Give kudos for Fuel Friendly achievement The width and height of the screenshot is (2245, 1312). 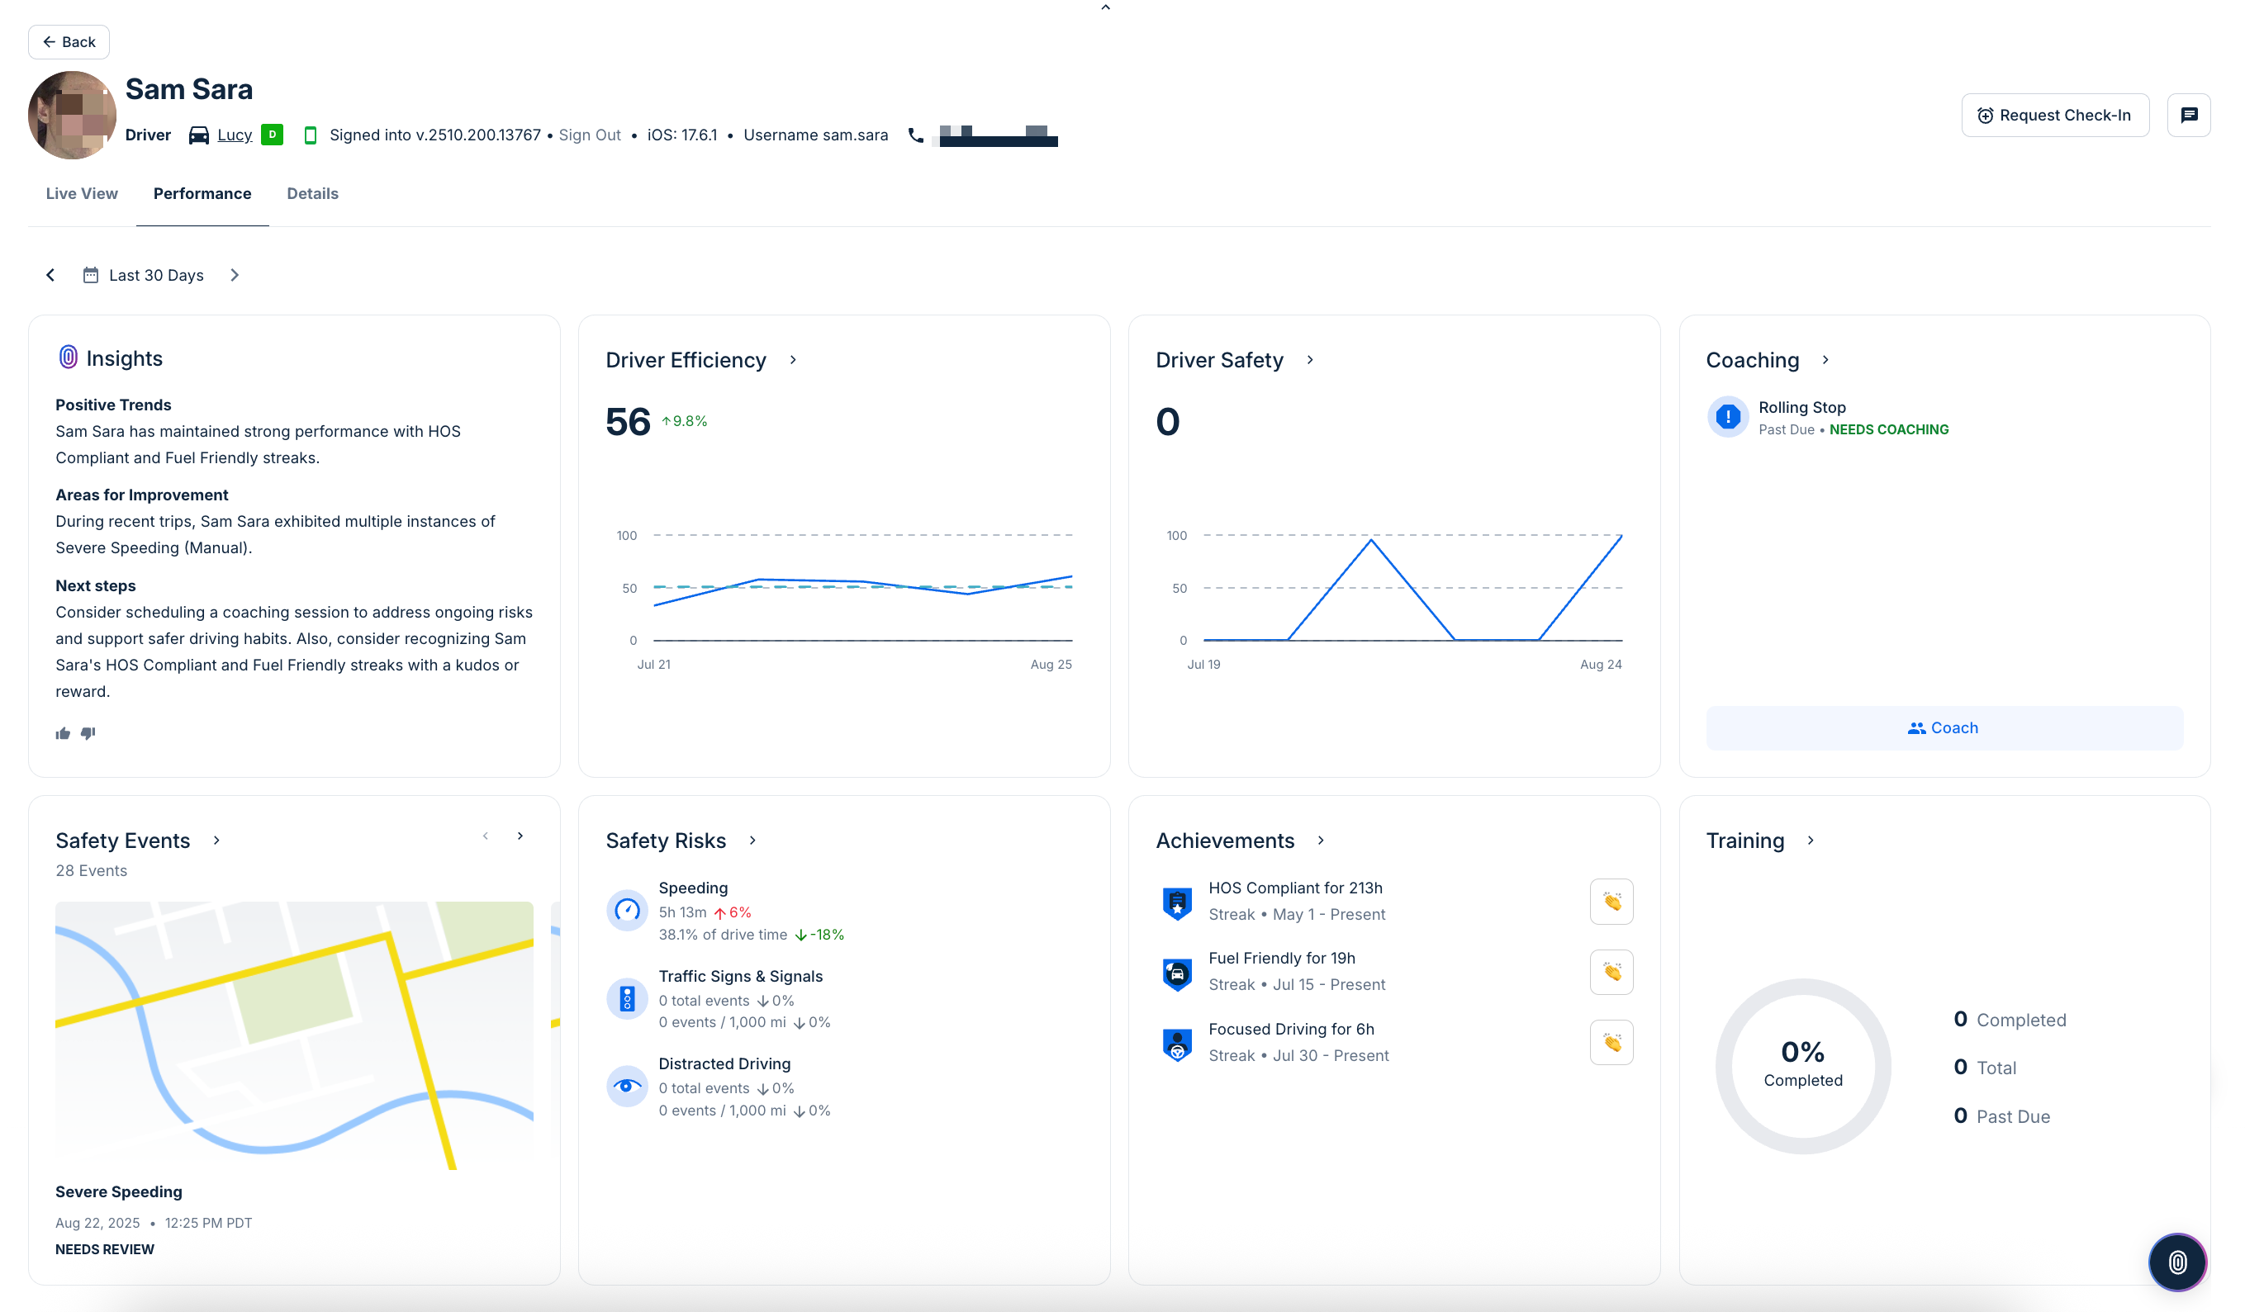(1611, 972)
